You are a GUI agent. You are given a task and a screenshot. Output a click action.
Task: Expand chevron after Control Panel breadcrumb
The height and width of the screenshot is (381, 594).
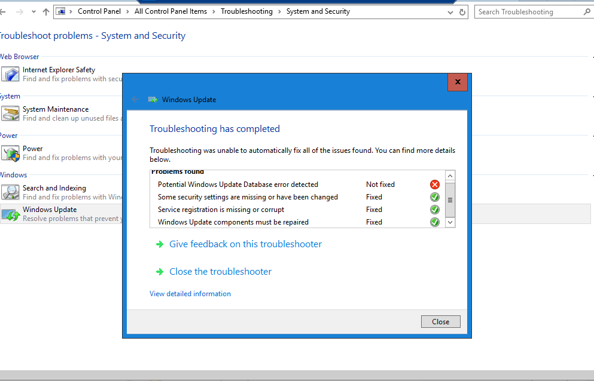(x=127, y=12)
